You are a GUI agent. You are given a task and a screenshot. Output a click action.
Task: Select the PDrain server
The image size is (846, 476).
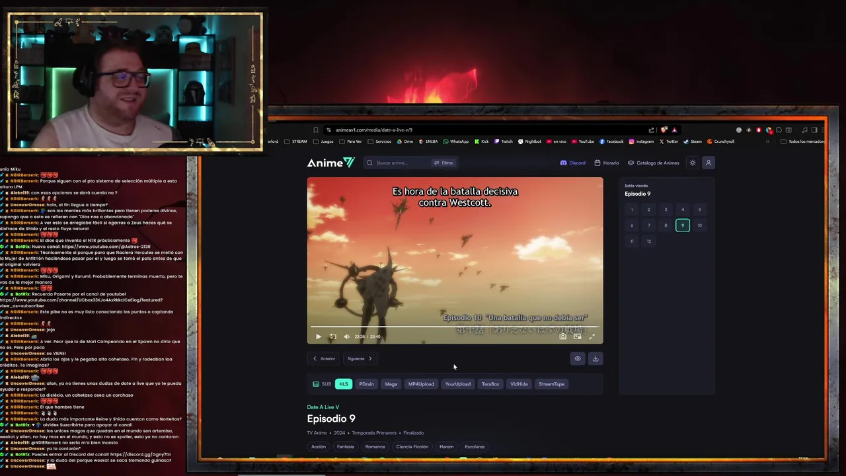click(366, 384)
